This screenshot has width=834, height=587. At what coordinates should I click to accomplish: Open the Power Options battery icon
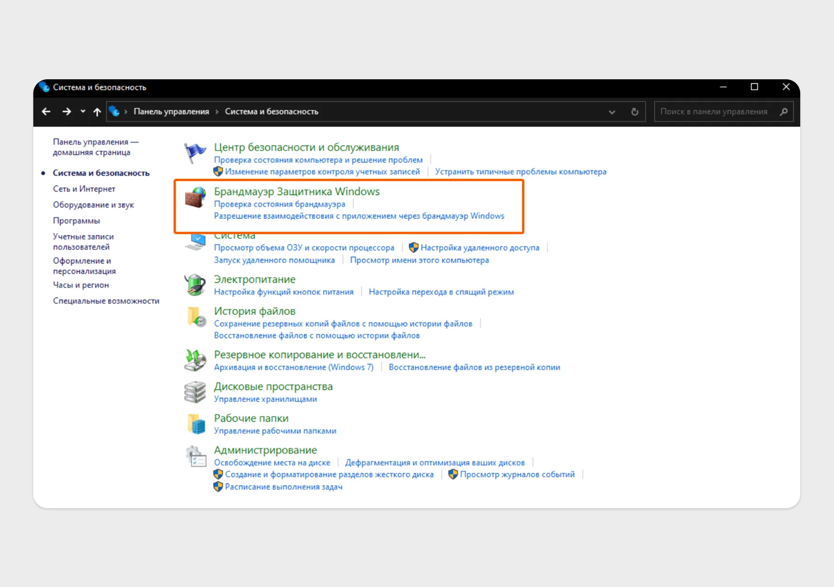pyautogui.click(x=195, y=285)
